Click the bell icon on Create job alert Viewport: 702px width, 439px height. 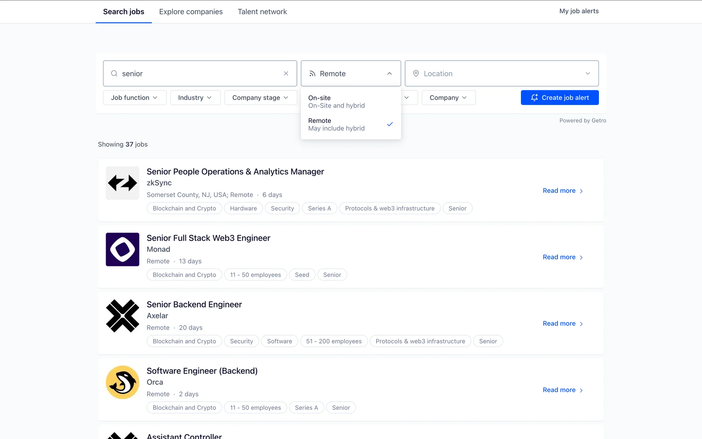coord(534,98)
